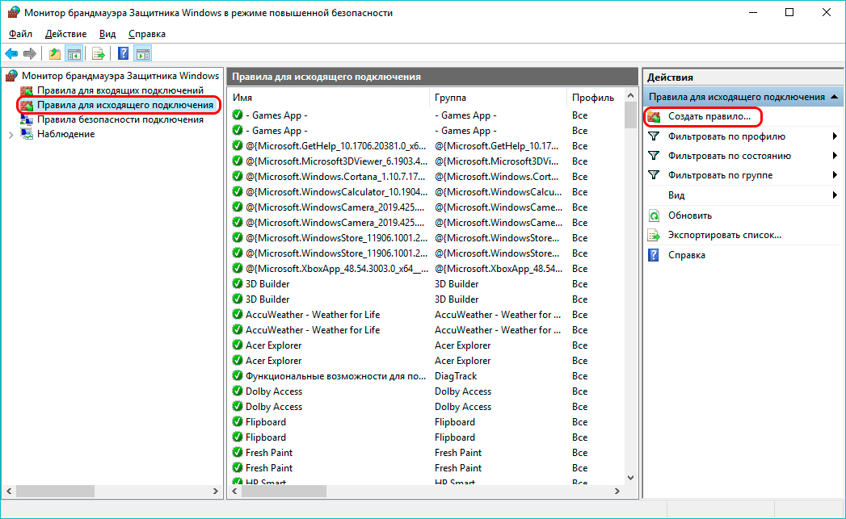The image size is (846, 519).
Task: Click the tree pane horizontal scrollbar left arrow
Action: (9, 491)
